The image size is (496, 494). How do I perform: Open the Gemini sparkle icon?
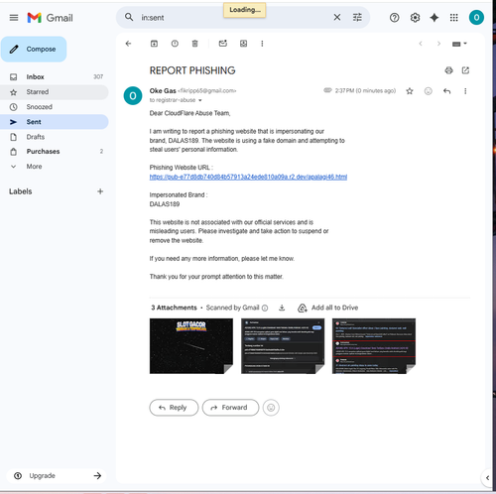click(434, 18)
